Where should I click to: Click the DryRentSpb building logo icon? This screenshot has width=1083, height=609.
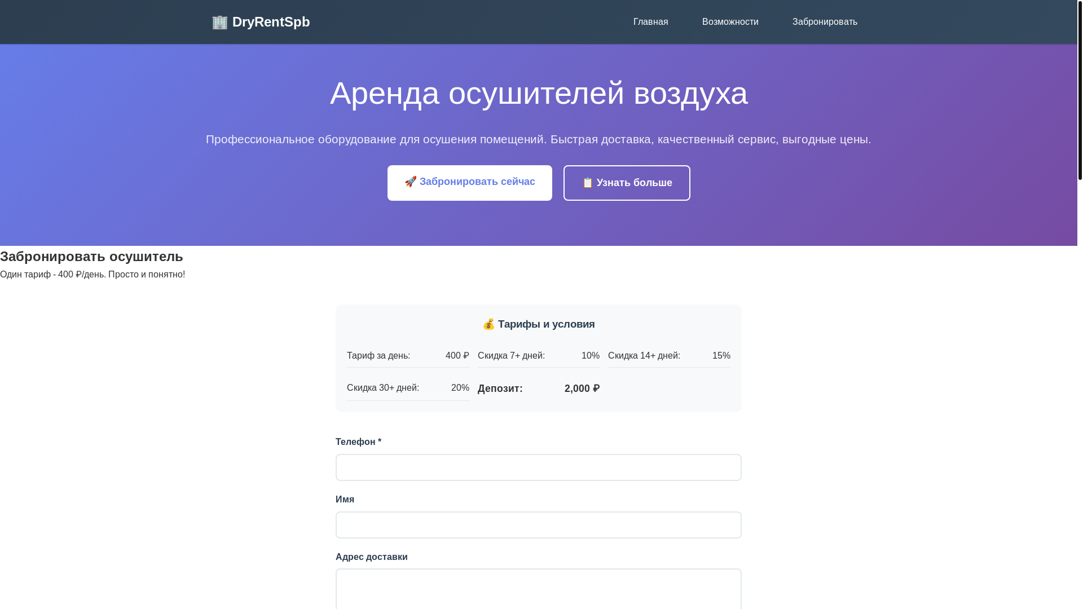(219, 22)
